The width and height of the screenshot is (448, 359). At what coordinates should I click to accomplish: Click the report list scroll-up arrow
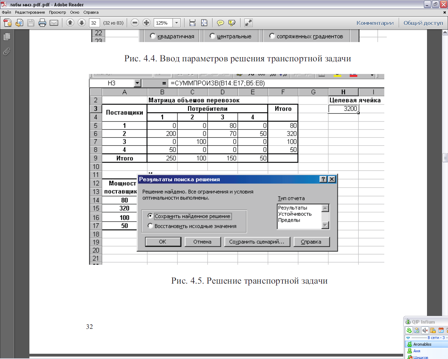[x=325, y=208]
